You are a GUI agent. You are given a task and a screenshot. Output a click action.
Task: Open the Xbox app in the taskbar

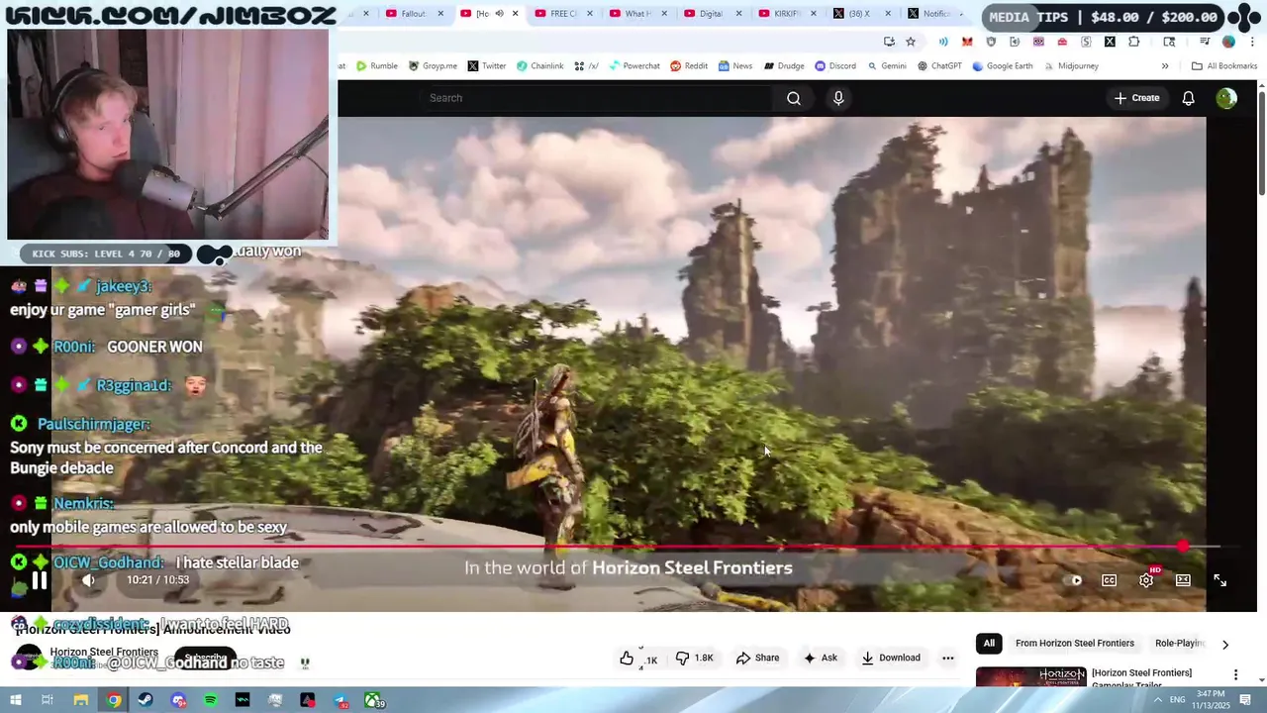click(x=374, y=700)
